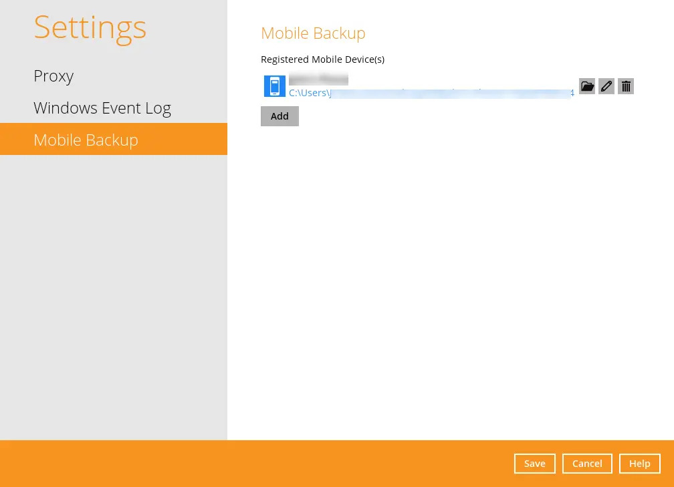Image resolution: width=674 pixels, height=487 pixels.
Task: Click the pencil icon to edit the device
Action: click(x=606, y=86)
